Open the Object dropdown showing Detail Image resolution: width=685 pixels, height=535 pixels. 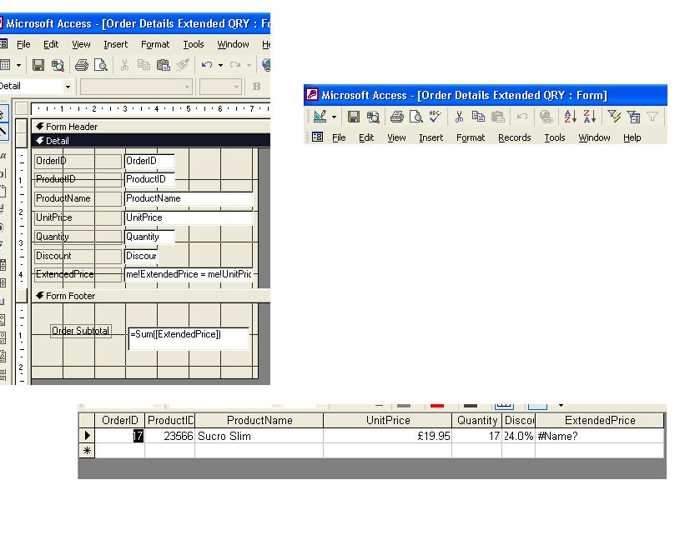pos(68,87)
